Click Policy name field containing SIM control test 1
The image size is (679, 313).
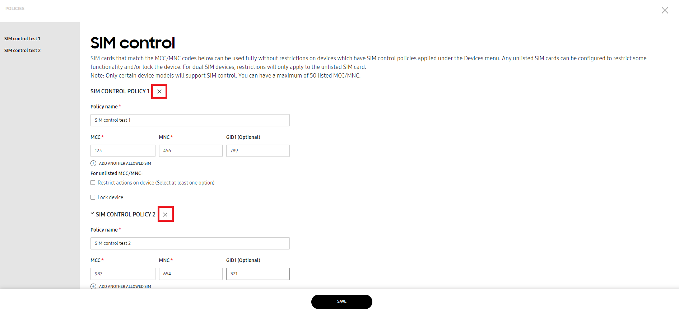(190, 120)
